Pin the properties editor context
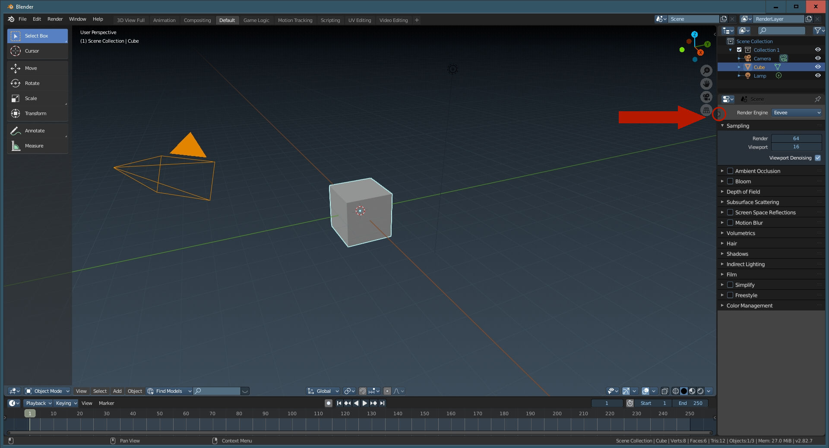Screen dimensions: 829x448 click(818, 99)
